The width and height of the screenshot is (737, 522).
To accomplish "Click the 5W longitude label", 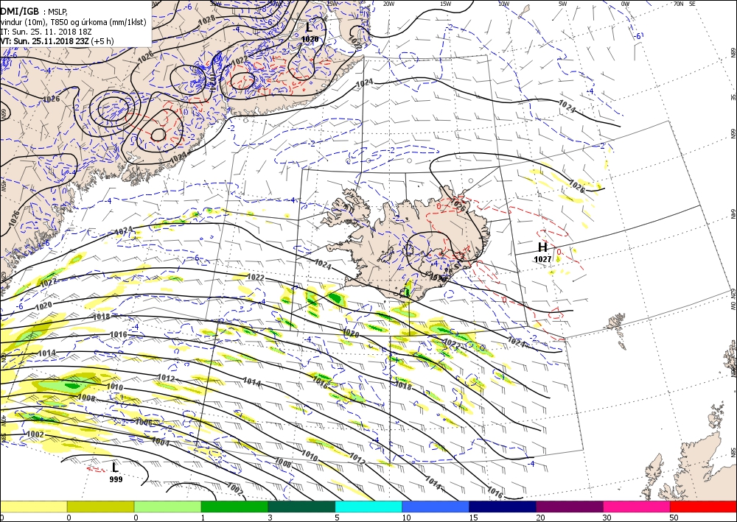I will coord(563,4).
